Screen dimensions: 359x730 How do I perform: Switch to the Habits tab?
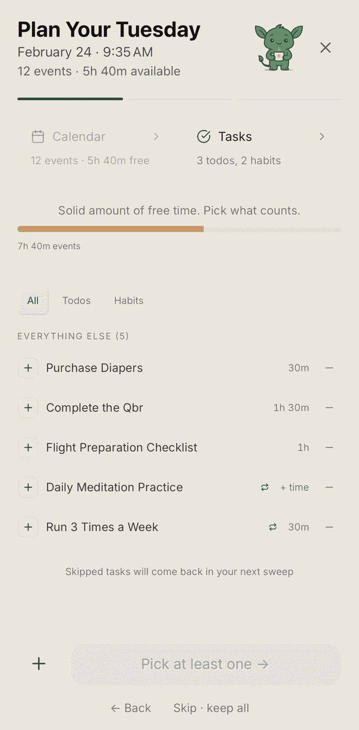(129, 300)
